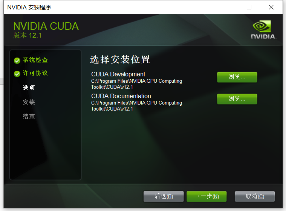Click the 选择安装位置 heading

pyautogui.click(x=120, y=59)
